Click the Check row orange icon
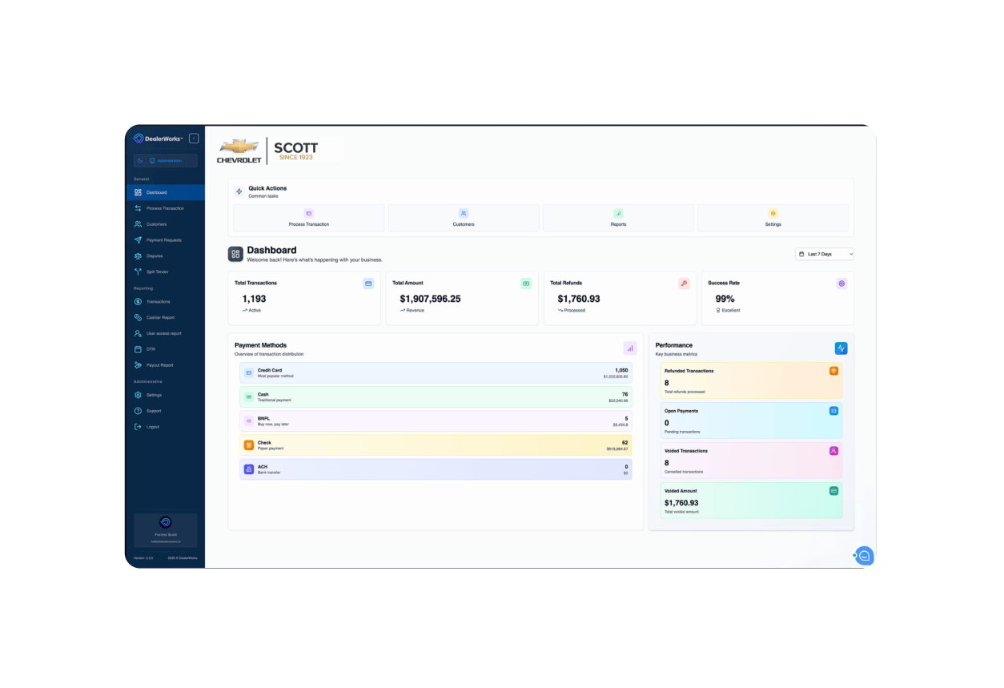 click(249, 445)
